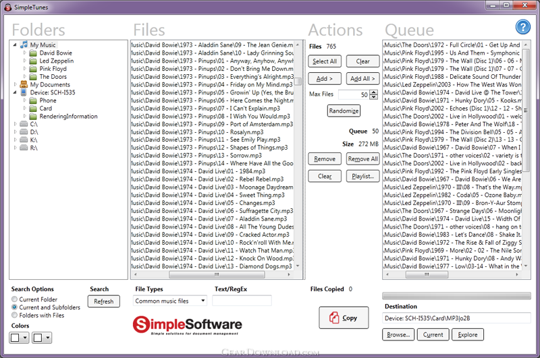Click the Text/RegEx input field

point(242,301)
